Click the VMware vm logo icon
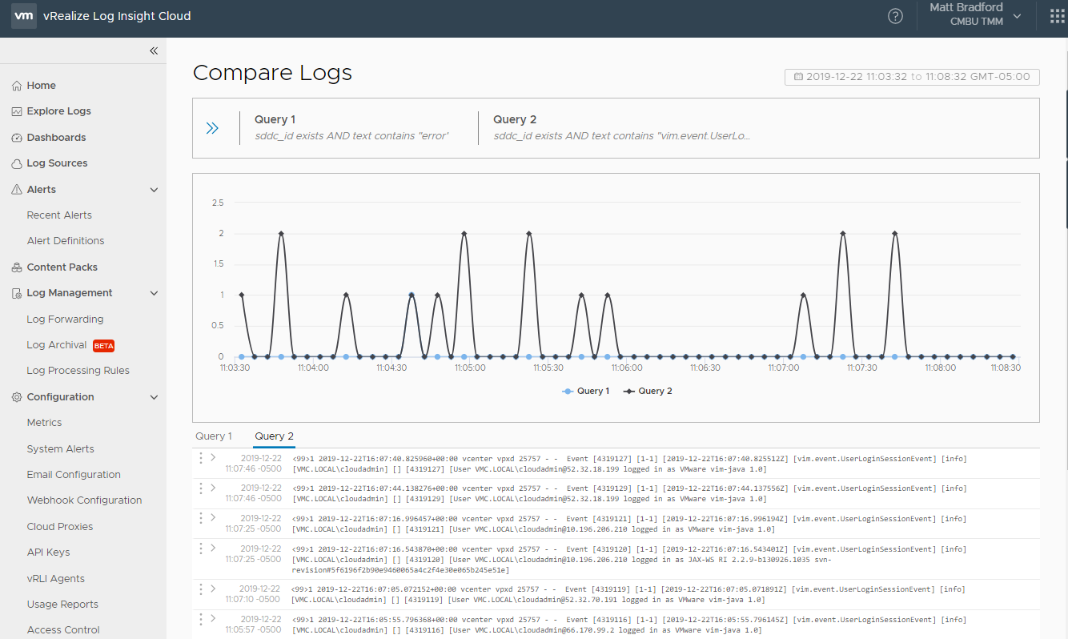The image size is (1068, 639). point(24,16)
